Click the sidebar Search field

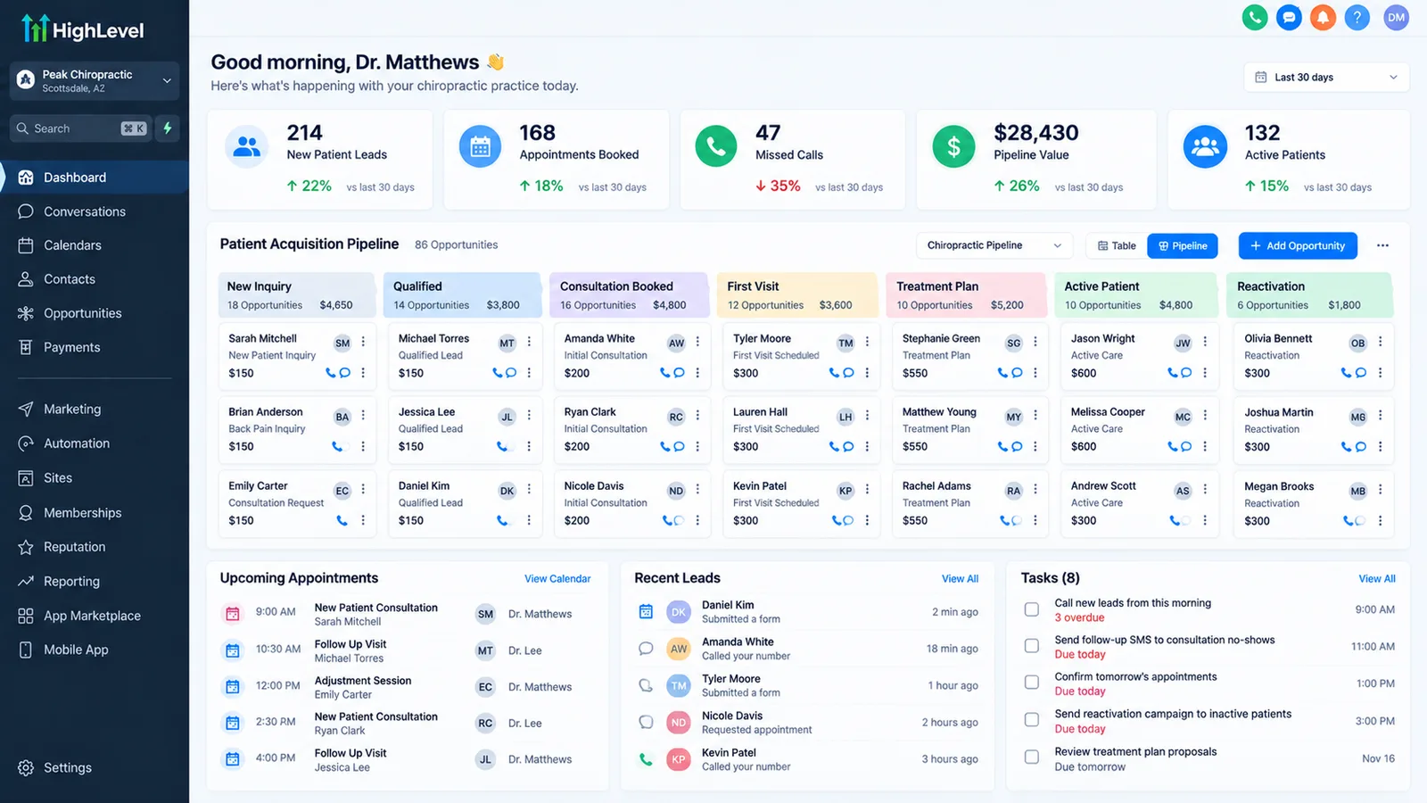click(80, 128)
